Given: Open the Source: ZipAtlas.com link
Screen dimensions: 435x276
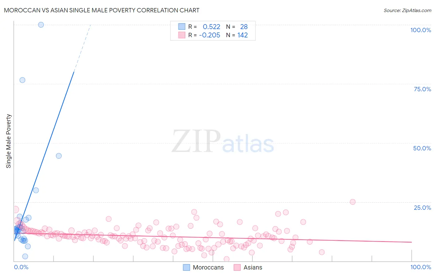Looking at the screenshot, I should [x=407, y=10].
